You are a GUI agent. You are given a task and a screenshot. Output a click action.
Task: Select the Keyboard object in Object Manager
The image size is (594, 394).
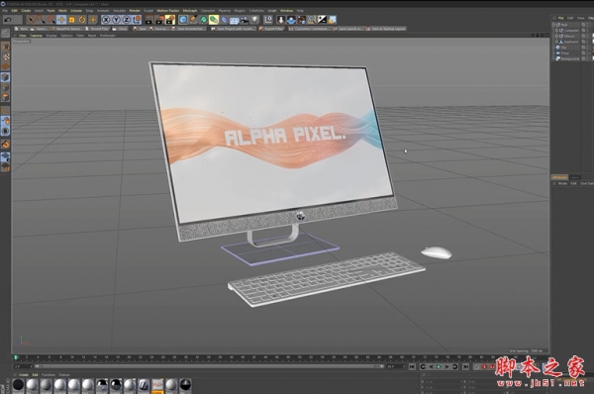click(571, 42)
